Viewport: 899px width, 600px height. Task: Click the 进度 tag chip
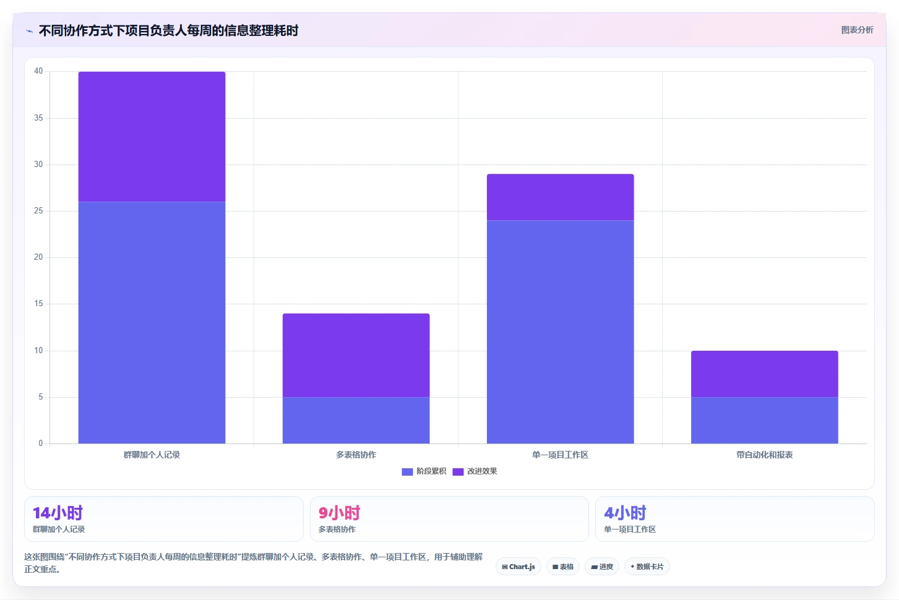[x=602, y=567]
